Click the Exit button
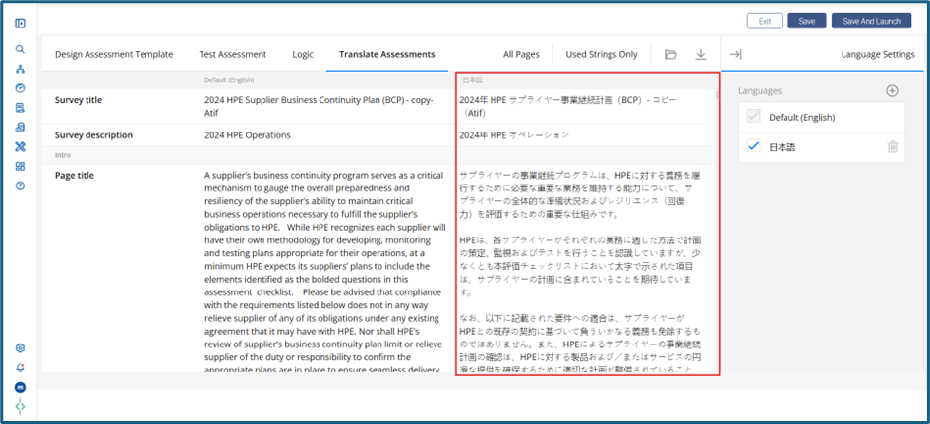 pos(765,21)
